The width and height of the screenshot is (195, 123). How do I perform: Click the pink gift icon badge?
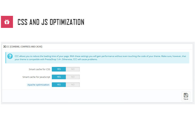(7, 22)
